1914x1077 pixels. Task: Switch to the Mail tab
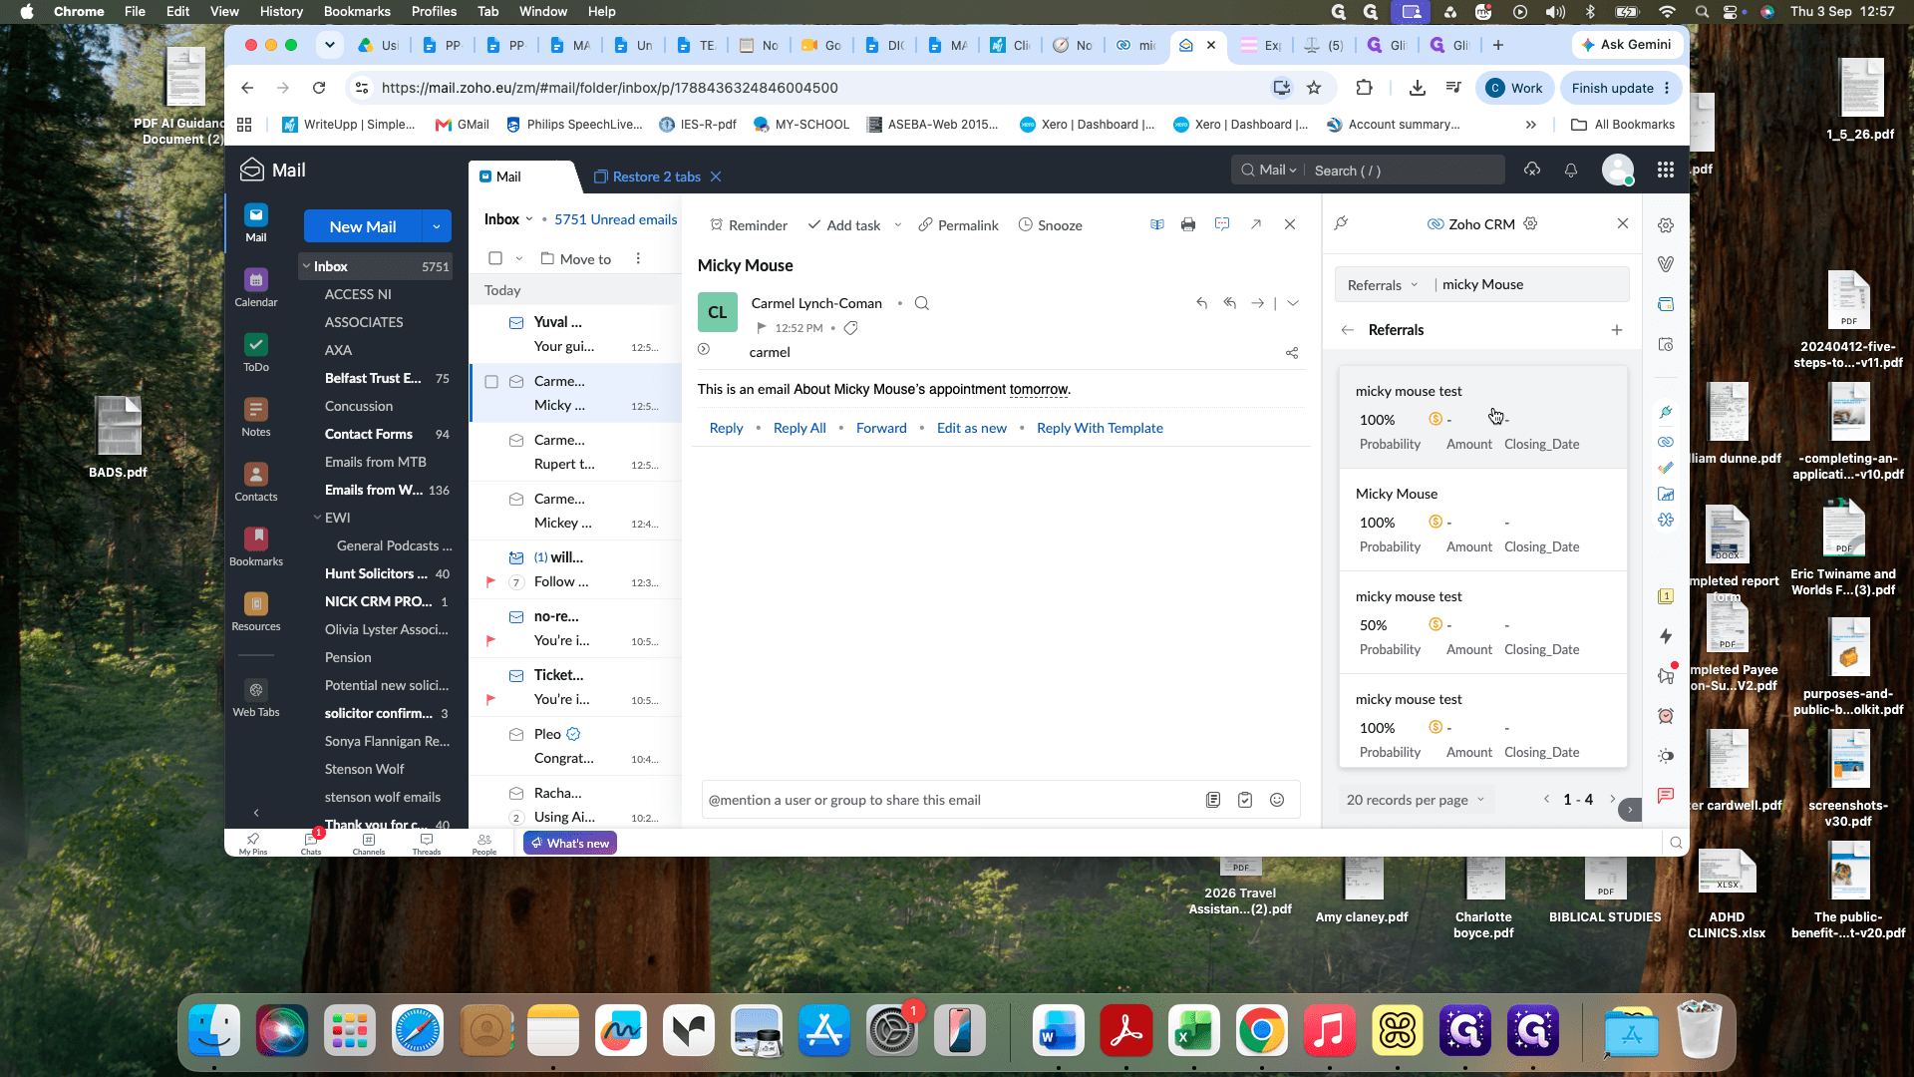tap(508, 177)
